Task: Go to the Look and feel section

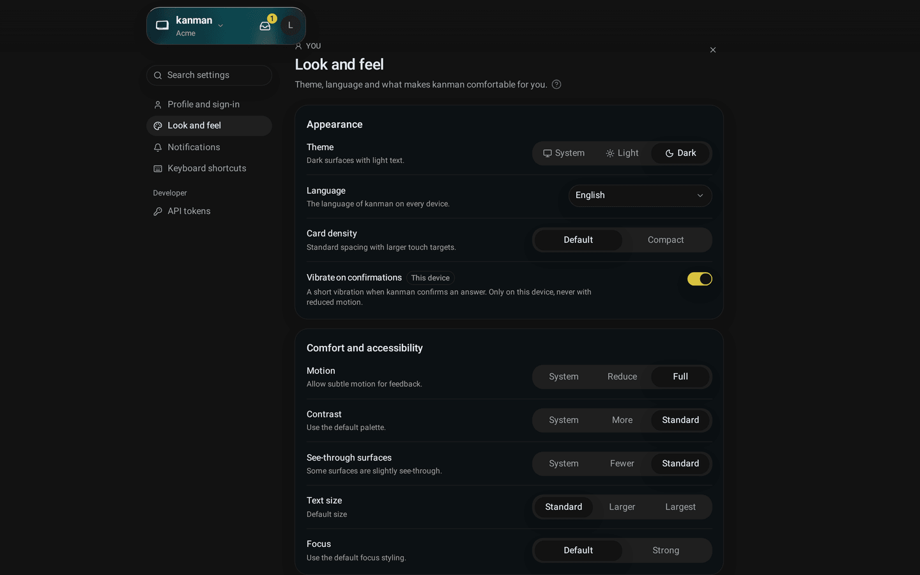Action: pyautogui.click(x=209, y=126)
